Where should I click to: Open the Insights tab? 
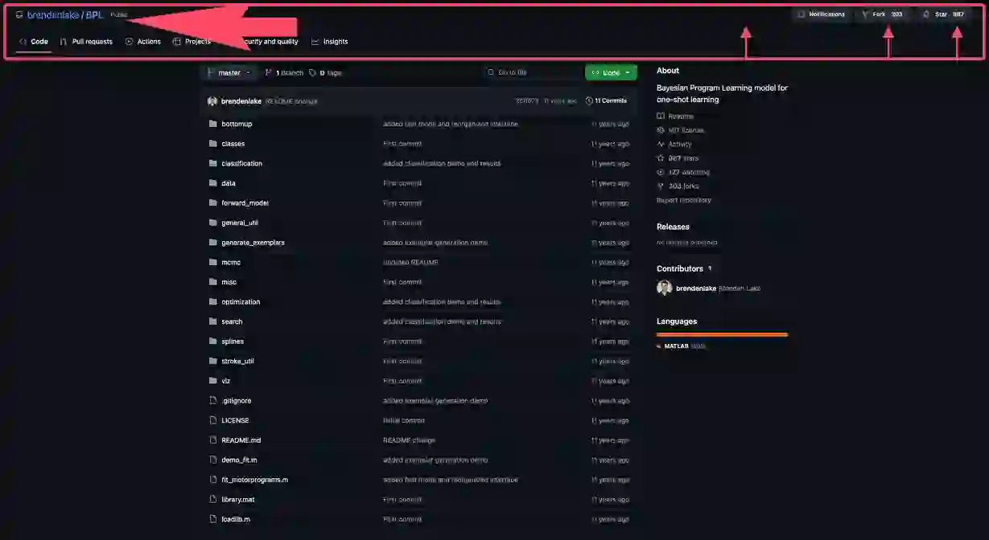click(330, 42)
